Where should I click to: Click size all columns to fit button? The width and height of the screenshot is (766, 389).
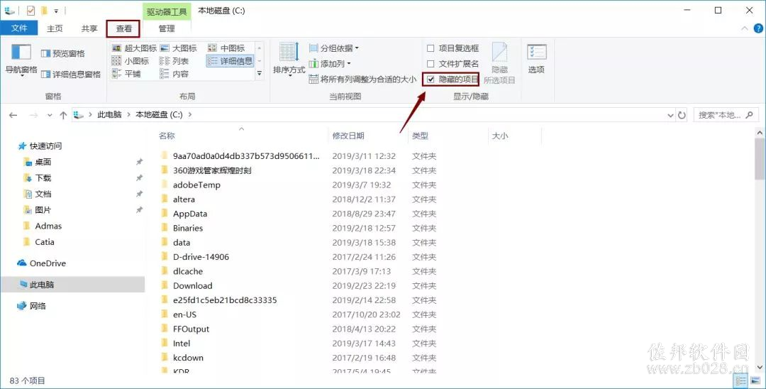pyautogui.click(x=362, y=80)
